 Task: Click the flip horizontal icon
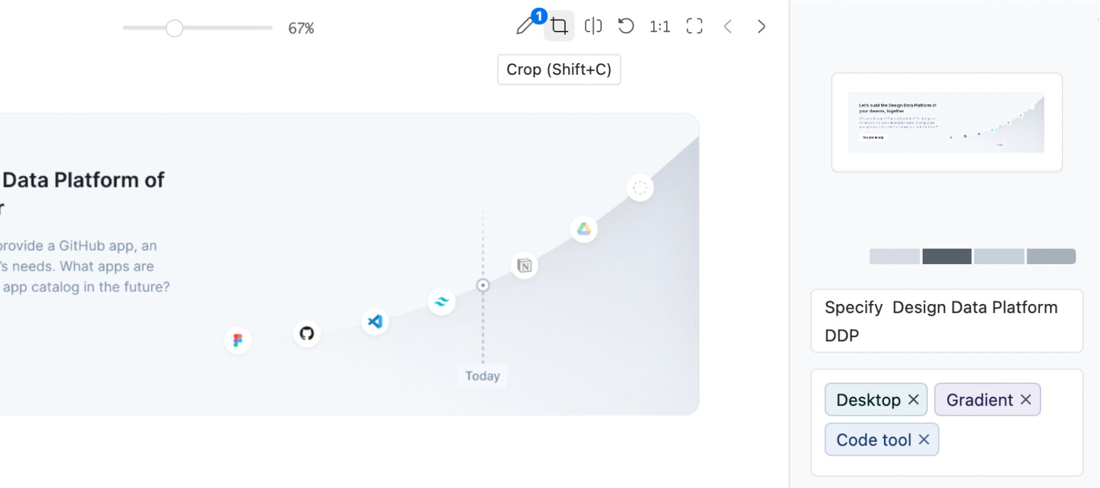point(593,26)
